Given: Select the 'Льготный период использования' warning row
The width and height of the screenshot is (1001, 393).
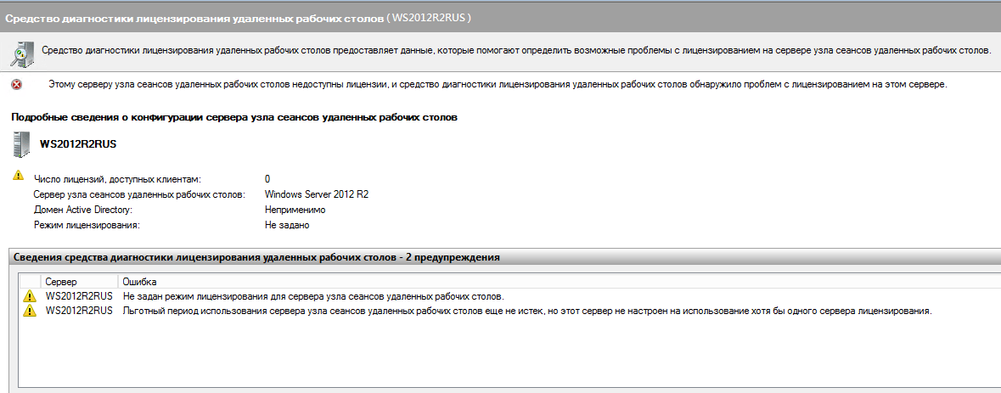Looking at the screenshot, I should click(x=510, y=311).
